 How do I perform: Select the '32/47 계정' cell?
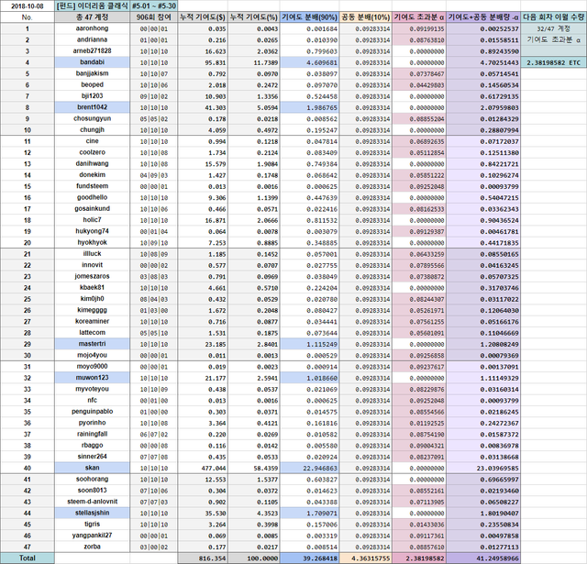[x=554, y=28]
